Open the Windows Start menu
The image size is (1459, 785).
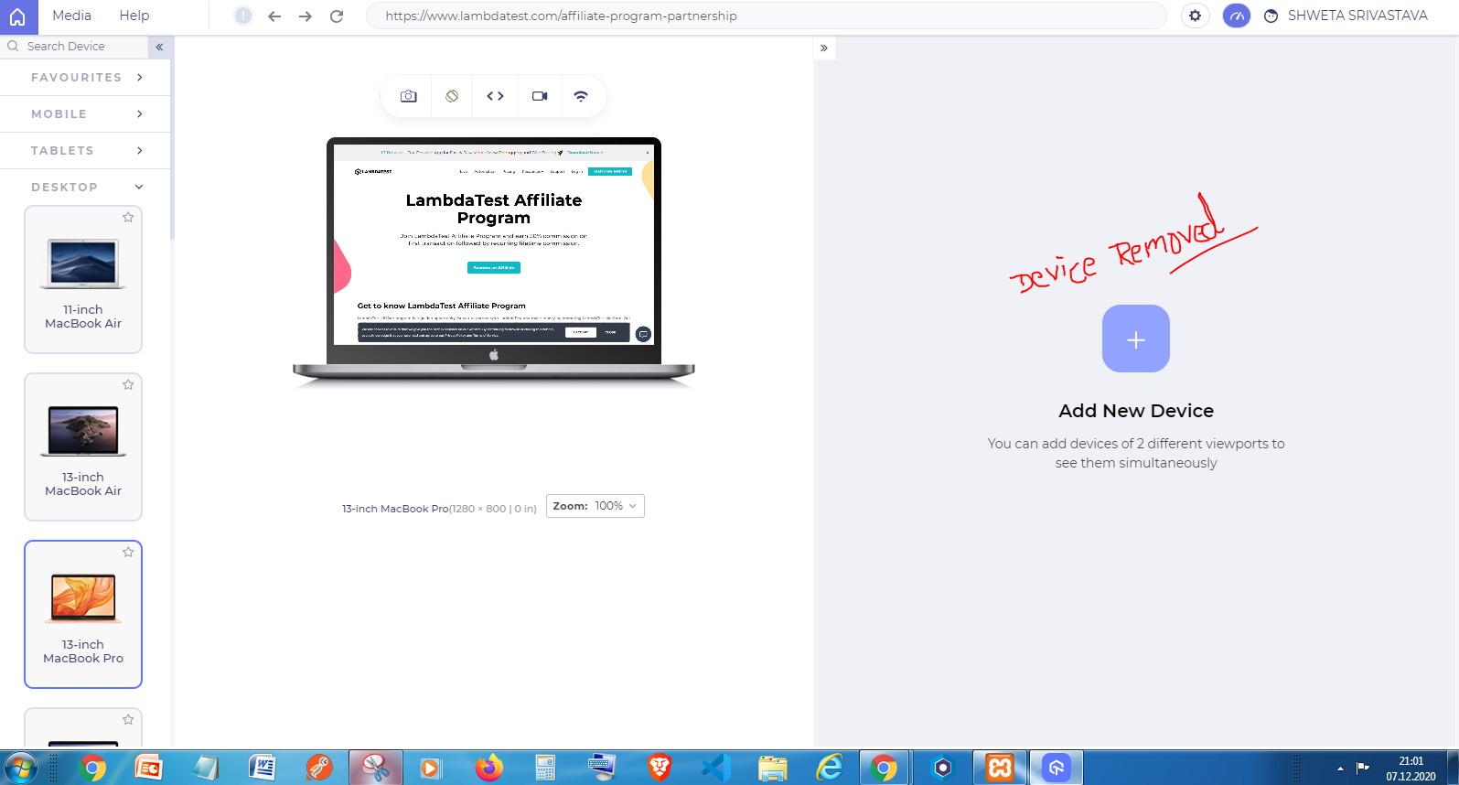[x=18, y=768]
